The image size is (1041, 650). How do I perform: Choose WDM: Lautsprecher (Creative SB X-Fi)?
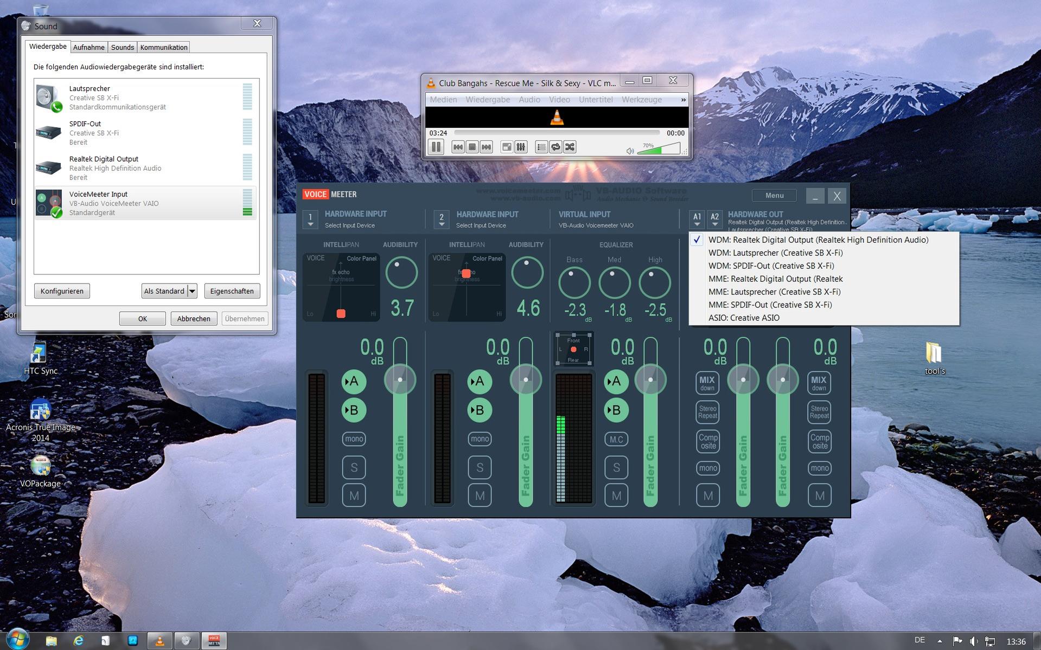pos(824,253)
